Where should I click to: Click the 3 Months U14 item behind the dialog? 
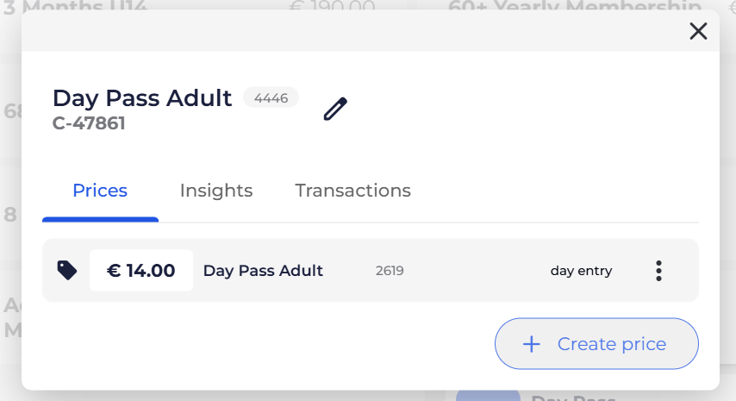[x=75, y=8]
